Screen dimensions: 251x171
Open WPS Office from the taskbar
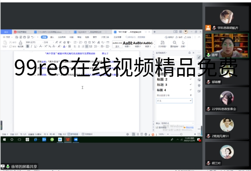coord(68,140)
